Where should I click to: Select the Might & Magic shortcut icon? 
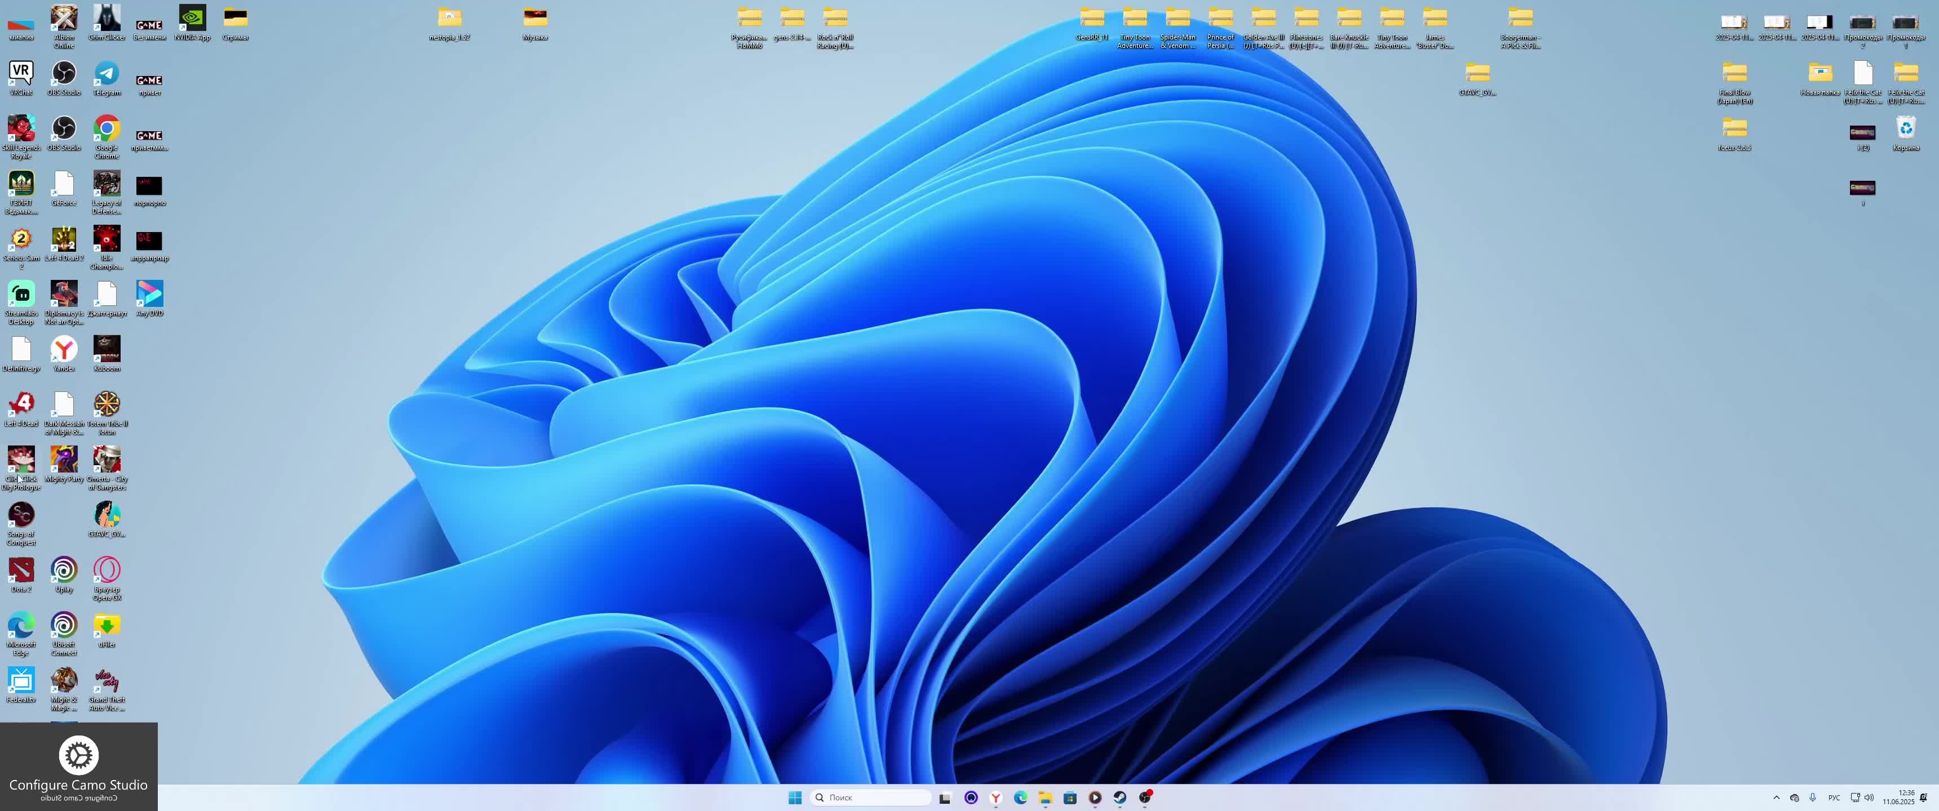[64, 689]
